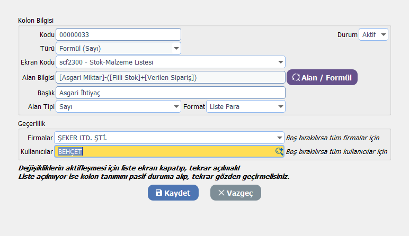Open the Format dropdown arrow
Screen dimensions: 409x236
tap(280, 107)
